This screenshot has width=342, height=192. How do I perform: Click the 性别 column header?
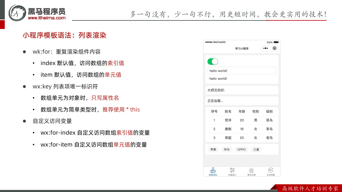(x=255, y=111)
